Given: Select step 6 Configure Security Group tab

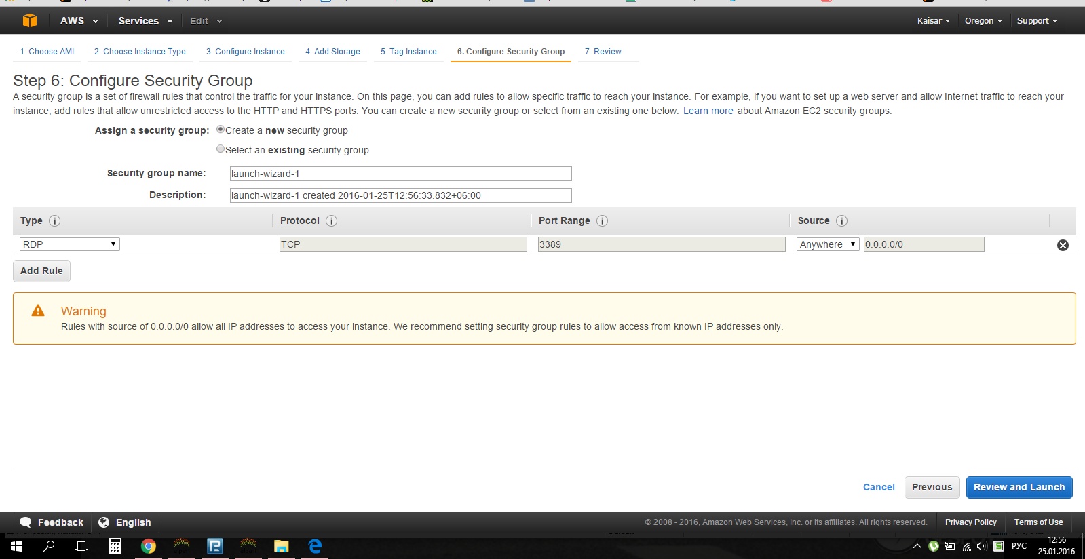Looking at the screenshot, I should [x=510, y=52].
